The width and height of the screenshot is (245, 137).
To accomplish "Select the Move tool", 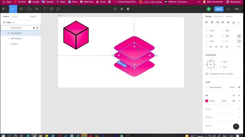I will [12, 9].
